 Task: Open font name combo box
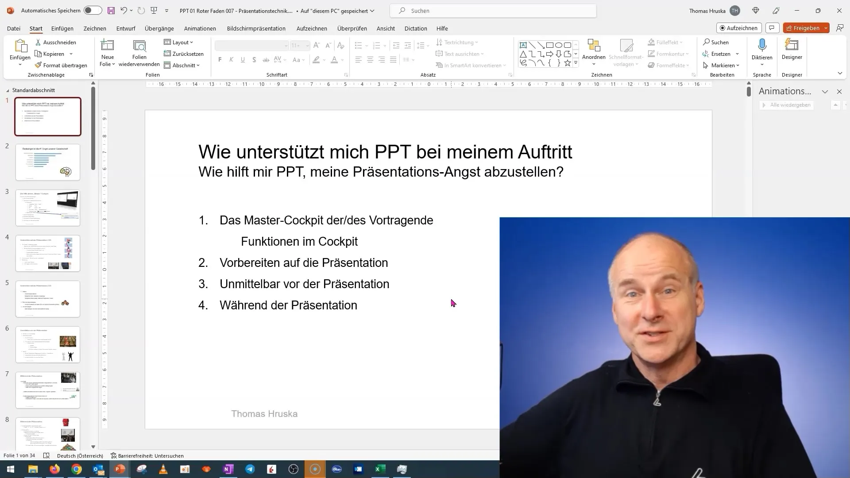pos(252,46)
